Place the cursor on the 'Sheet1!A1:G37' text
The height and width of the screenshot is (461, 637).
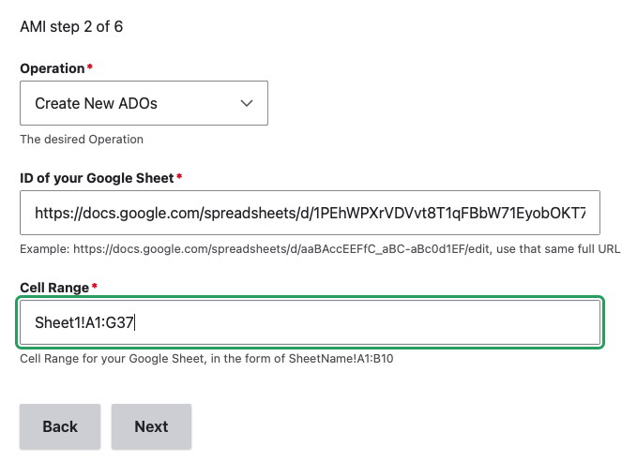point(85,323)
